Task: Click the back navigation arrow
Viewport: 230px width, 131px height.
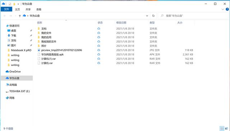Action: 5,16
